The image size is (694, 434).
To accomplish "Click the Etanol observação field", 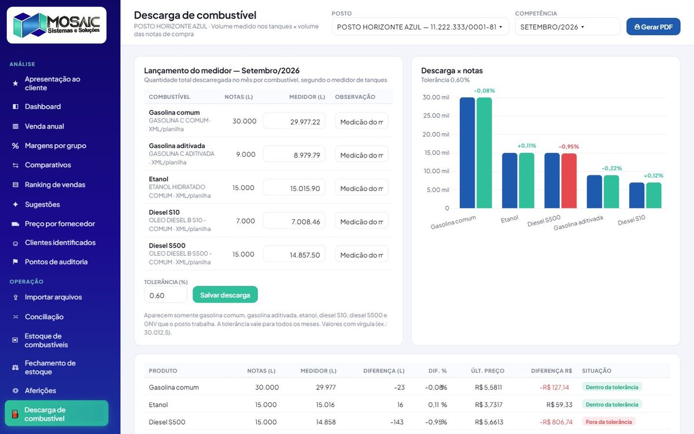I will (361, 188).
